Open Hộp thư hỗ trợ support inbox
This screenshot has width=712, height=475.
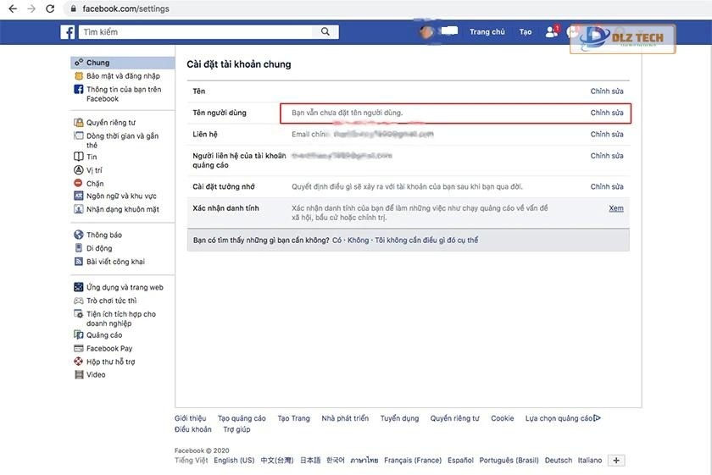[x=110, y=362]
